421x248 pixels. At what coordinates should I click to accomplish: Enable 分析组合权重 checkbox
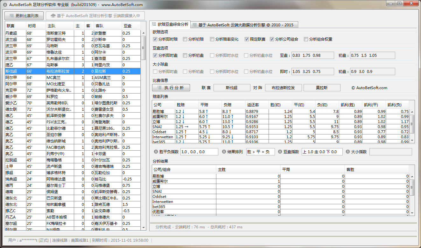306,39
